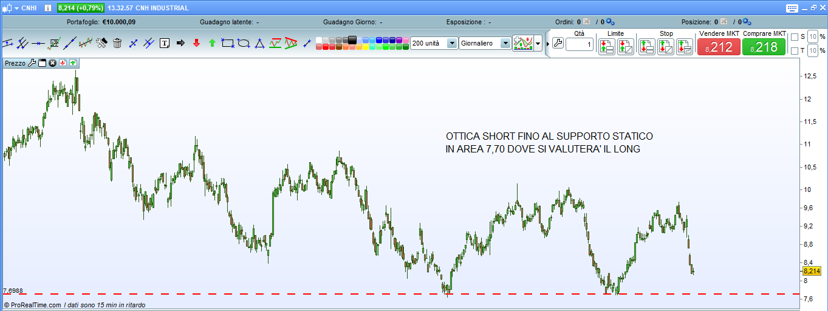The image size is (828, 311).
Task: Pick the bright red color swatch
Action: pyautogui.click(x=326, y=47)
